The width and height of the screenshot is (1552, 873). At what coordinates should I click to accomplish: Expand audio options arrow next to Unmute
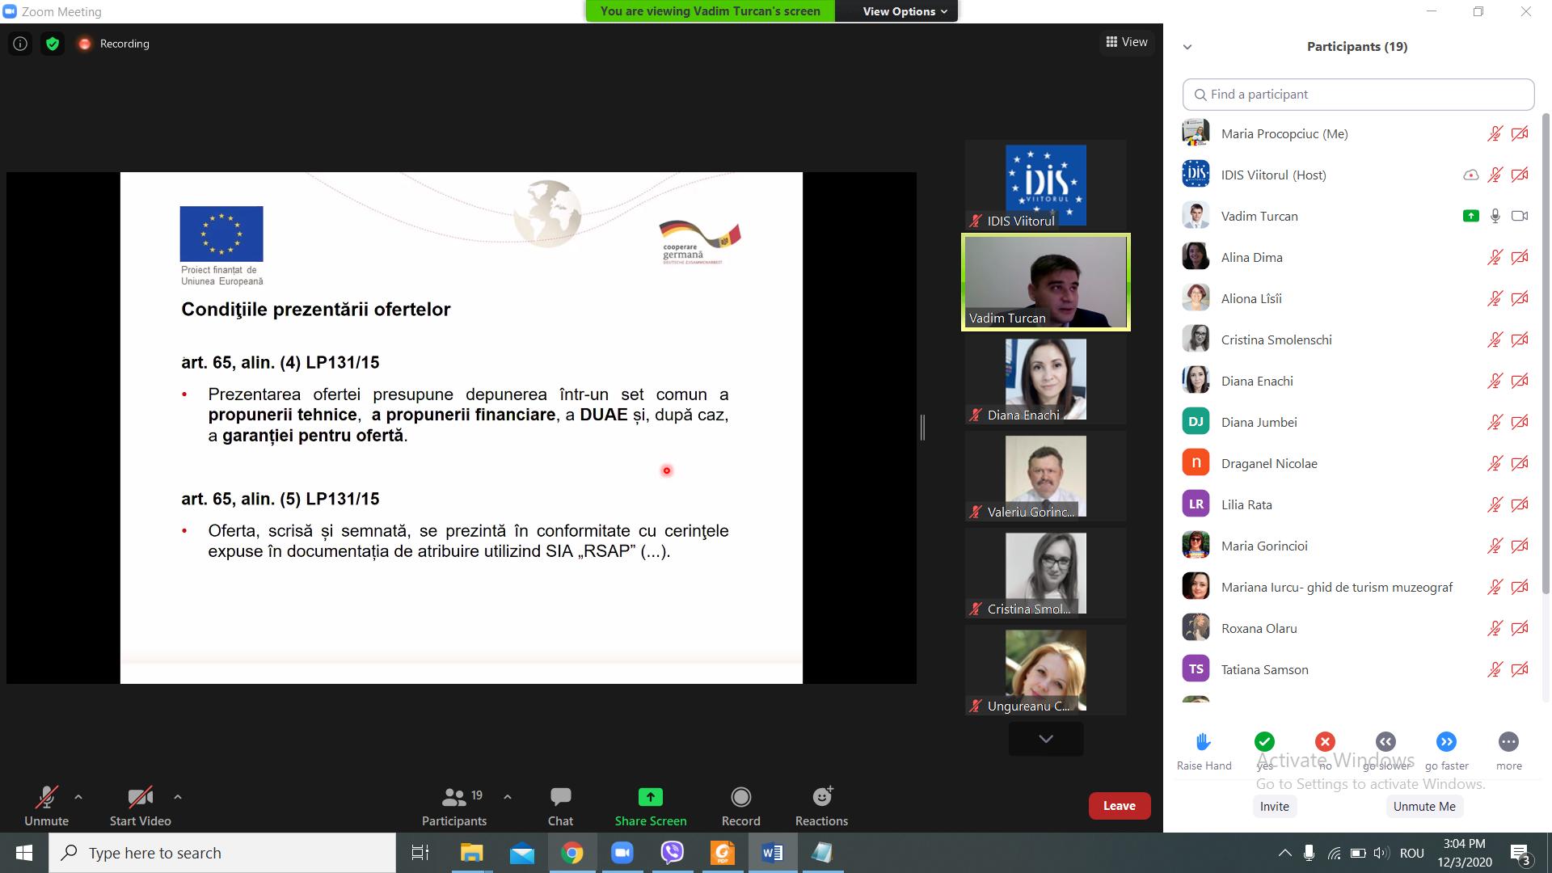78,797
